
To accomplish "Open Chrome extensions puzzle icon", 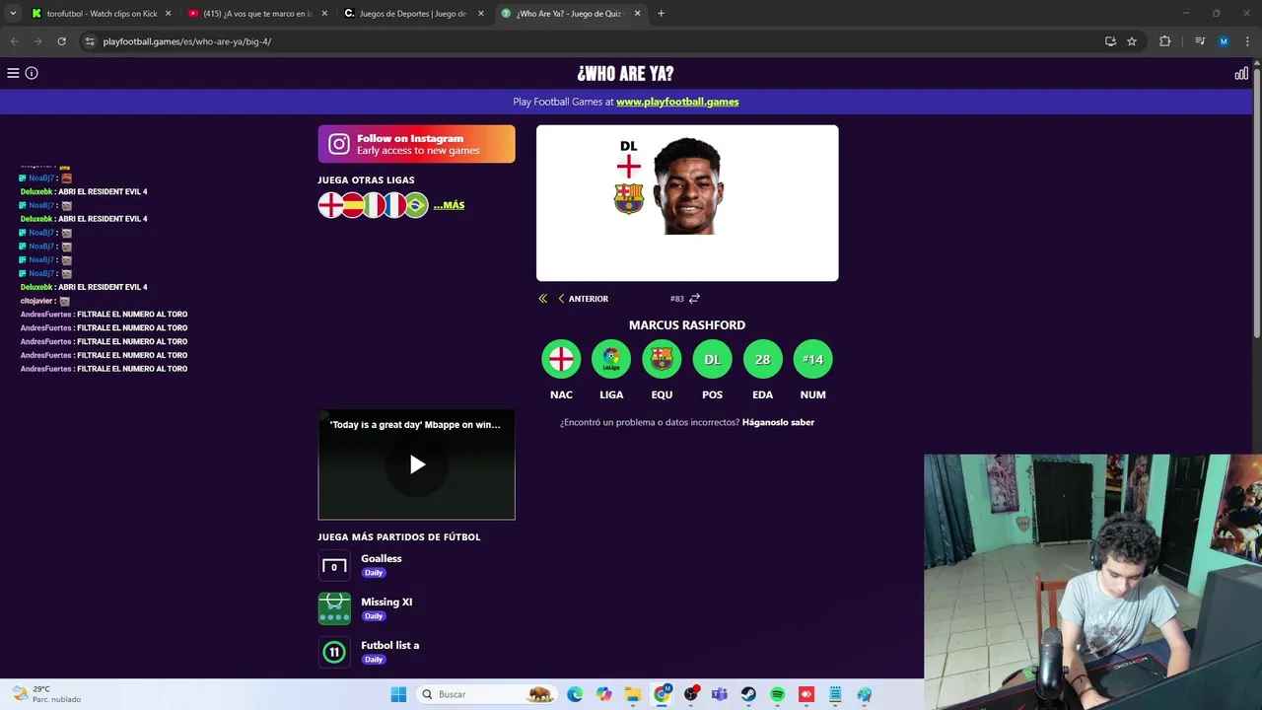I will (1164, 41).
